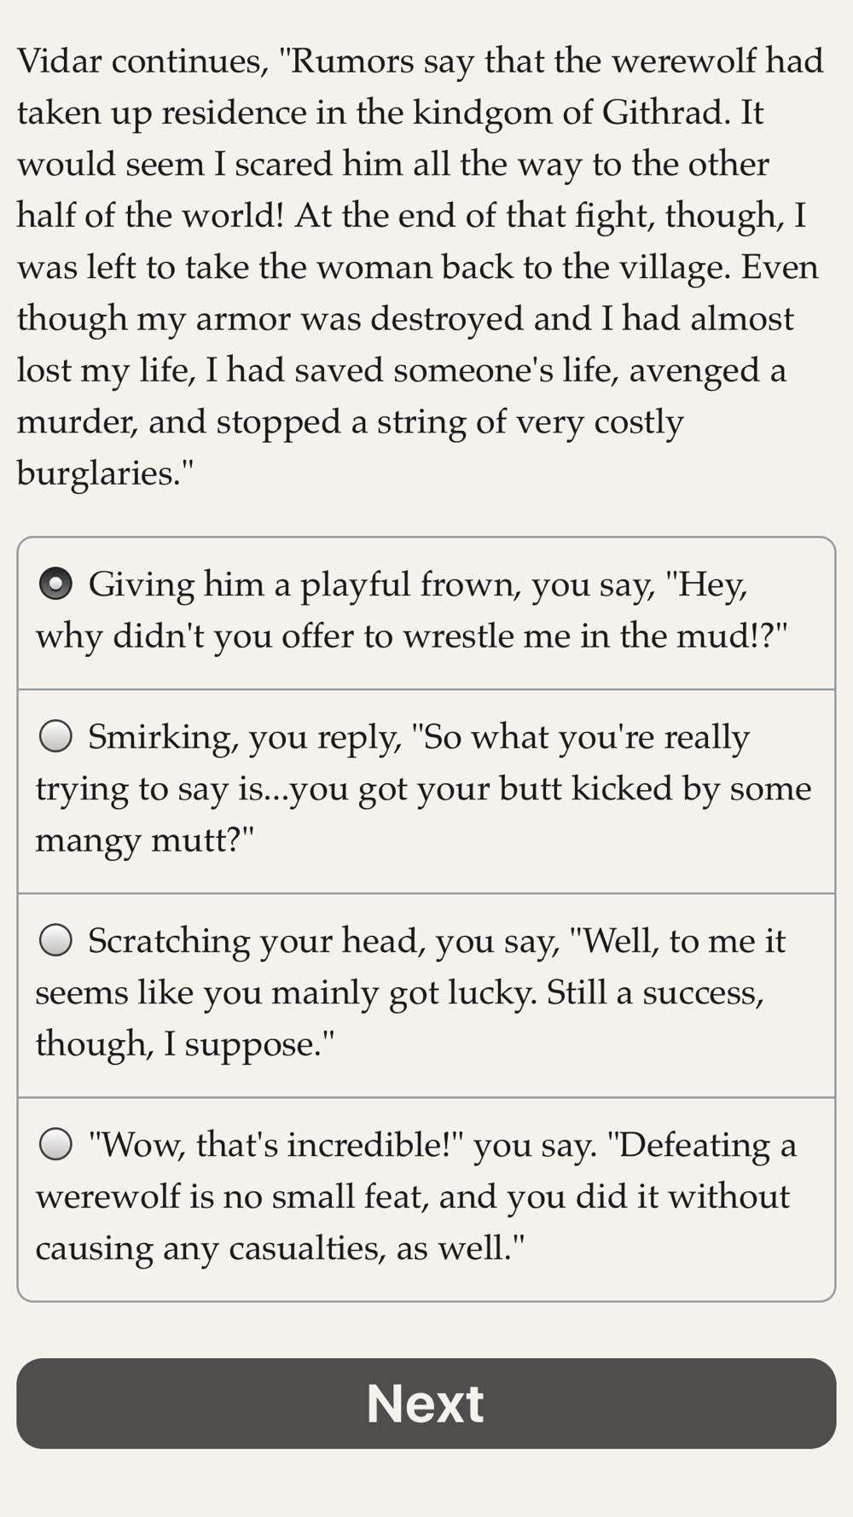Image resolution: width=853 pixels, height=1517 pixels.
Task: Select the "wrestle me in the mud" radio button
Action: [55, 584]
